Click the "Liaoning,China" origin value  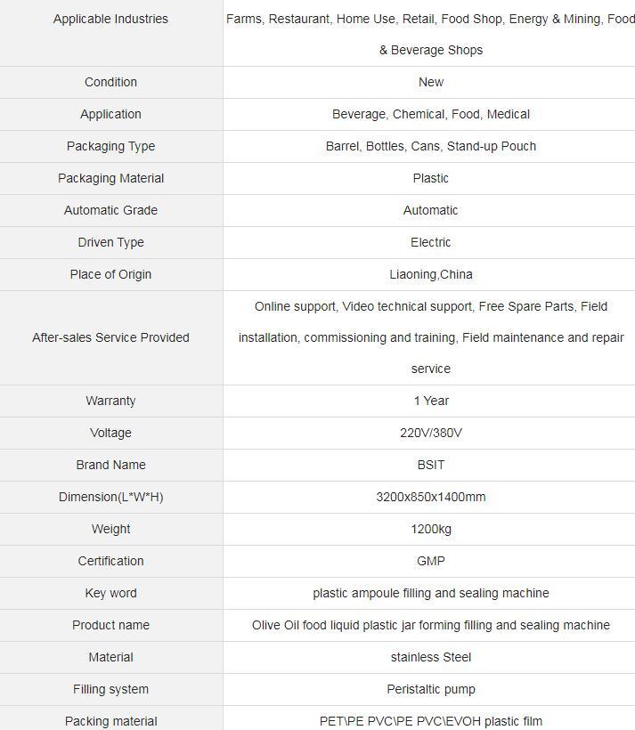(430, 274)
